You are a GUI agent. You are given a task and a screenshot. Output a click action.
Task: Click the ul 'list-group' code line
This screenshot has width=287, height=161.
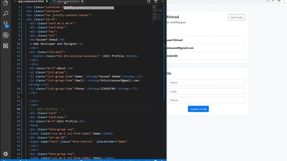(x=48, y=72)
